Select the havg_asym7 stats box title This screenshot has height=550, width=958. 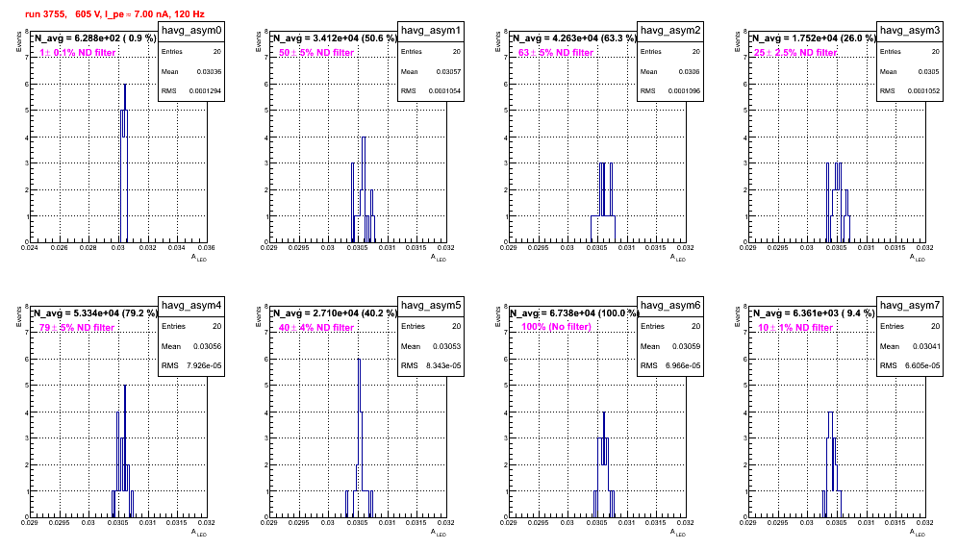pos(910,305)
